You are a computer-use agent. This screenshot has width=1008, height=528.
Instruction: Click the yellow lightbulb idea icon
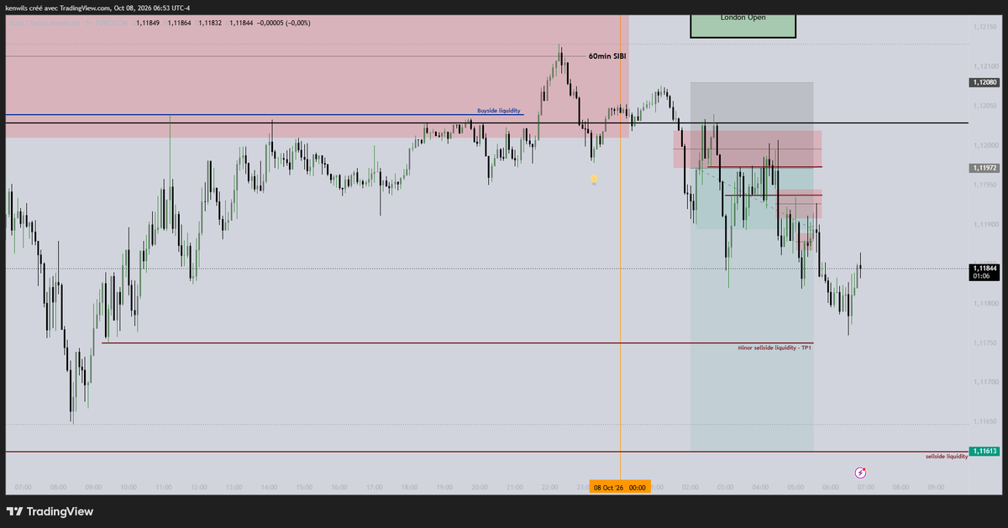point(594,180)
